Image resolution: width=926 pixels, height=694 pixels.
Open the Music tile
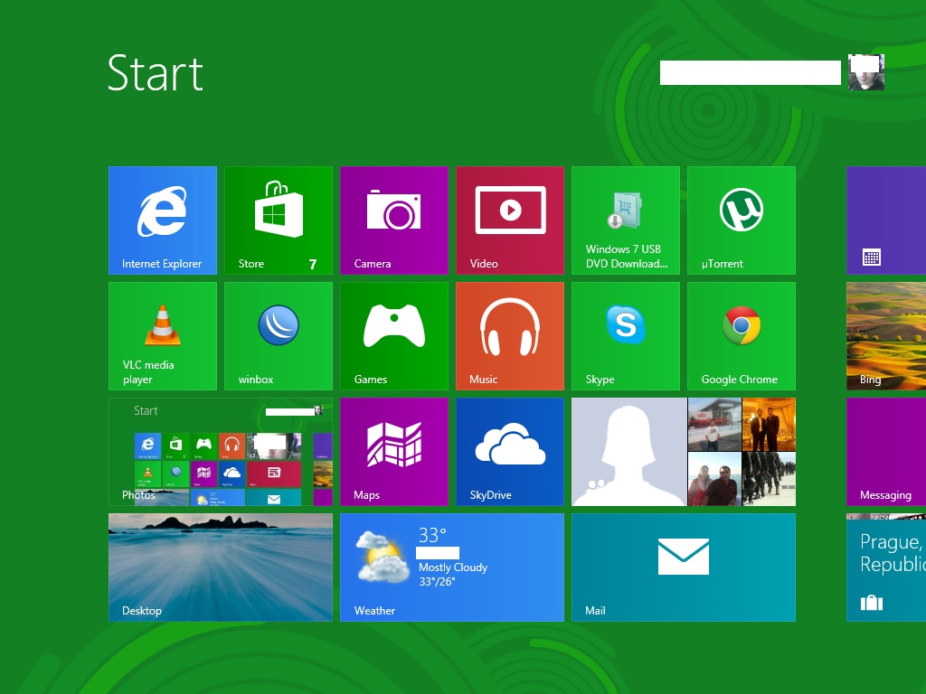[510, 336]
